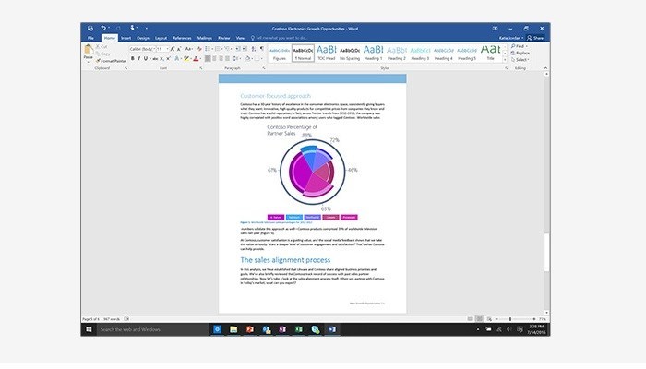Open the Select dropdown in Editing
The image size is (646, 369).
[520, 60]
